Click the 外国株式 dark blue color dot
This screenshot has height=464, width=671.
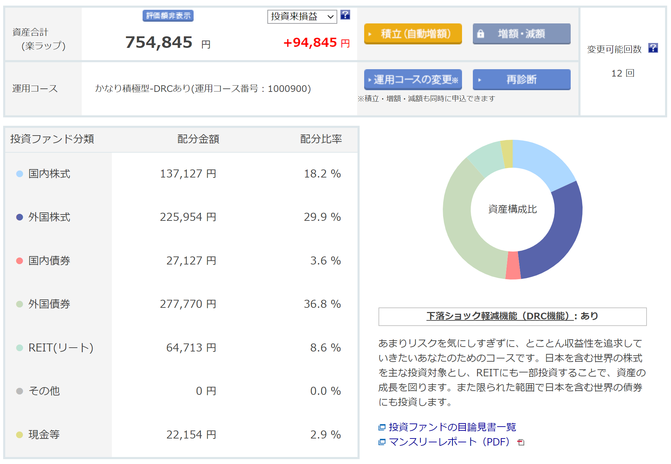[20, 217]
